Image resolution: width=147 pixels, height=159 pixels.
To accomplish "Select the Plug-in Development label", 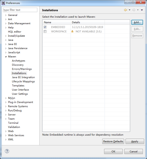I will click(x=21, y=102).
